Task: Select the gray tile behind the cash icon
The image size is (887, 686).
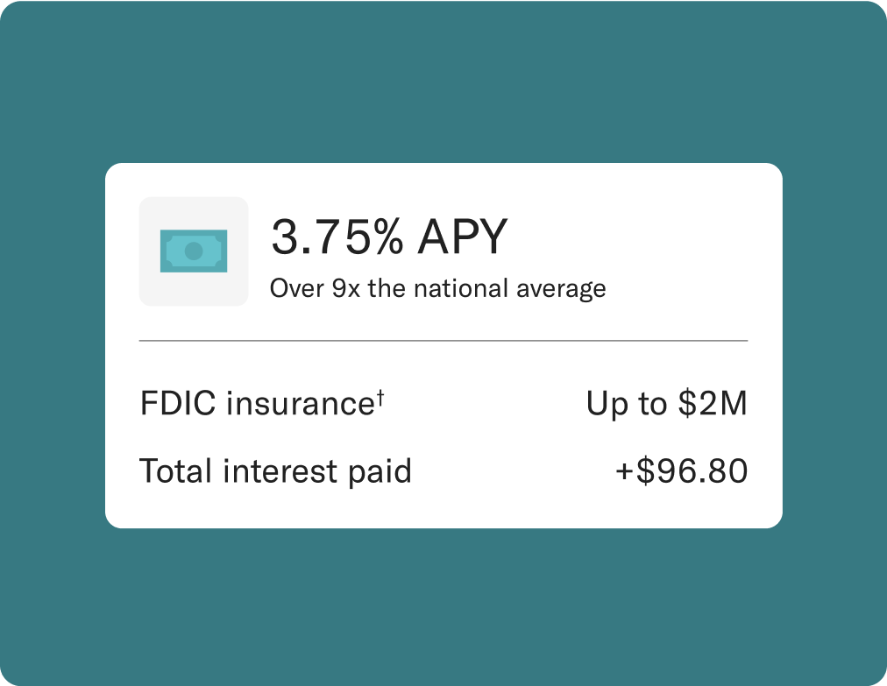Action: click(x=194, y=251)
